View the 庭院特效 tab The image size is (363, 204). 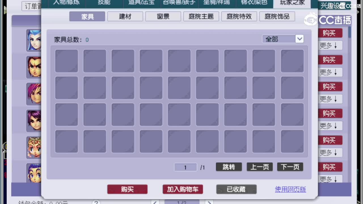pos(239,16)
